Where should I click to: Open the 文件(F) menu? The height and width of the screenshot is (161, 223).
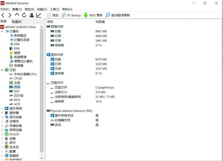[x=5, y=9]
